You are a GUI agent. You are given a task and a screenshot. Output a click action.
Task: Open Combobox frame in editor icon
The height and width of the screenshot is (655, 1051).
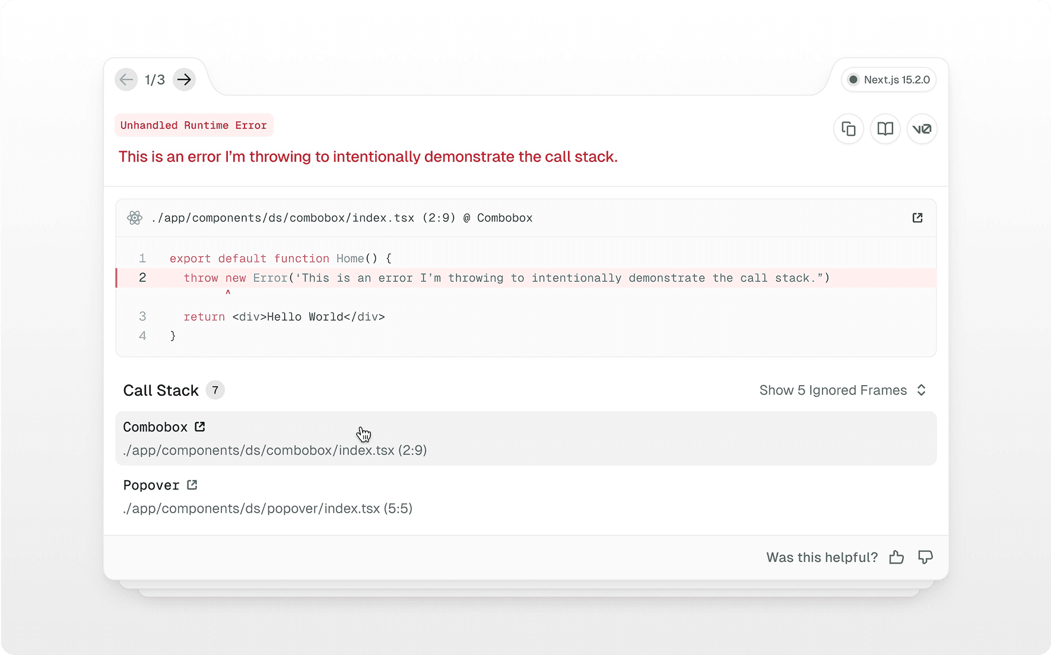(200, 427)
